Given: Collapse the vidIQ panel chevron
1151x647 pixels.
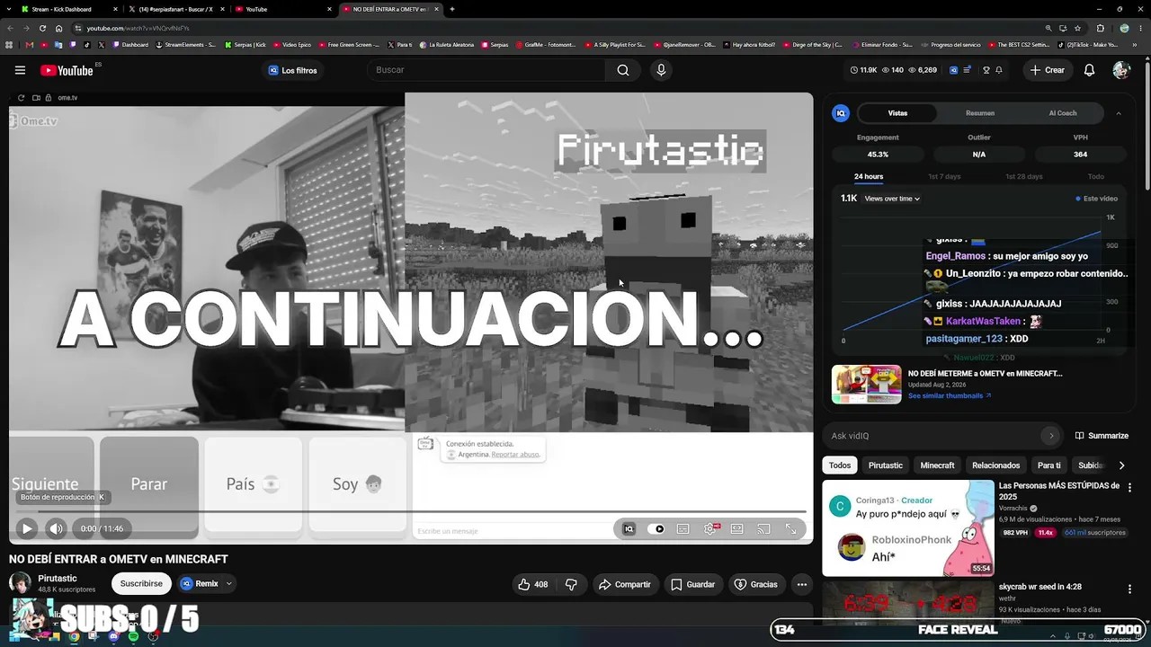Looking at the screenshot, I should [1119, 113].
